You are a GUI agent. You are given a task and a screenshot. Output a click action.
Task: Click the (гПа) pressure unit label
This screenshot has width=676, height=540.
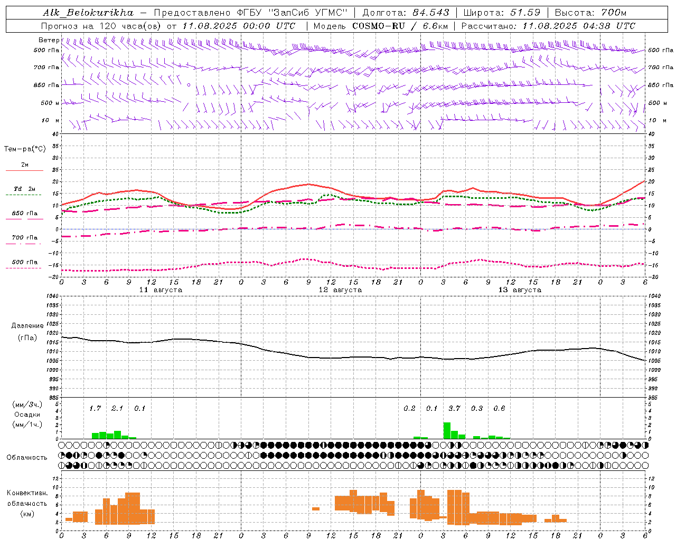click(x=27, y=338)
